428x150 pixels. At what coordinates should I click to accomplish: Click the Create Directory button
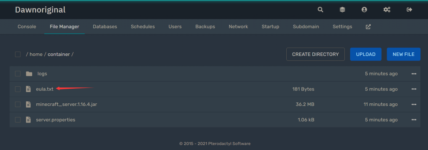pyautogui.click(x=316, y=54)
